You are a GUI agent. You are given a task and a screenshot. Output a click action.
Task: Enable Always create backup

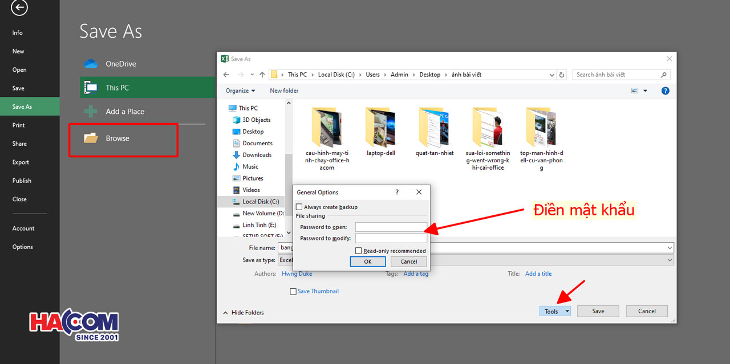[x=299, y=207]
